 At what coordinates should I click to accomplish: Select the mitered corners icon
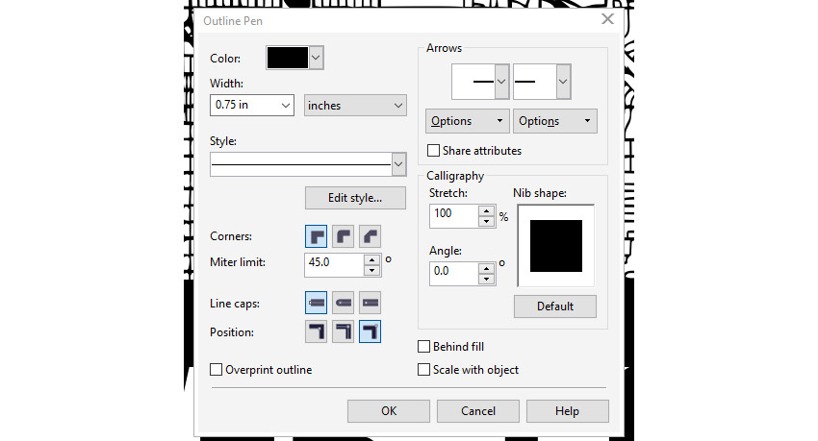tap(316, 236)
